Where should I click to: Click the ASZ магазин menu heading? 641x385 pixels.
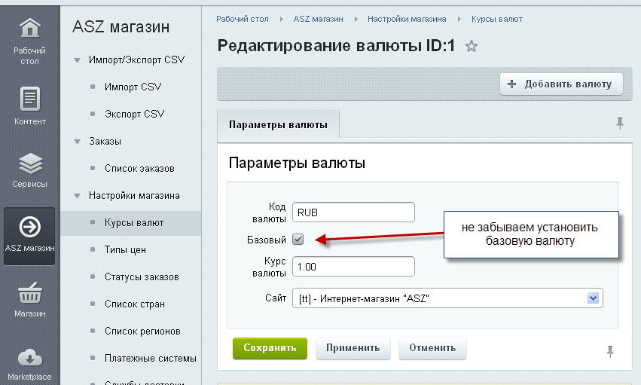click(121, 27)
